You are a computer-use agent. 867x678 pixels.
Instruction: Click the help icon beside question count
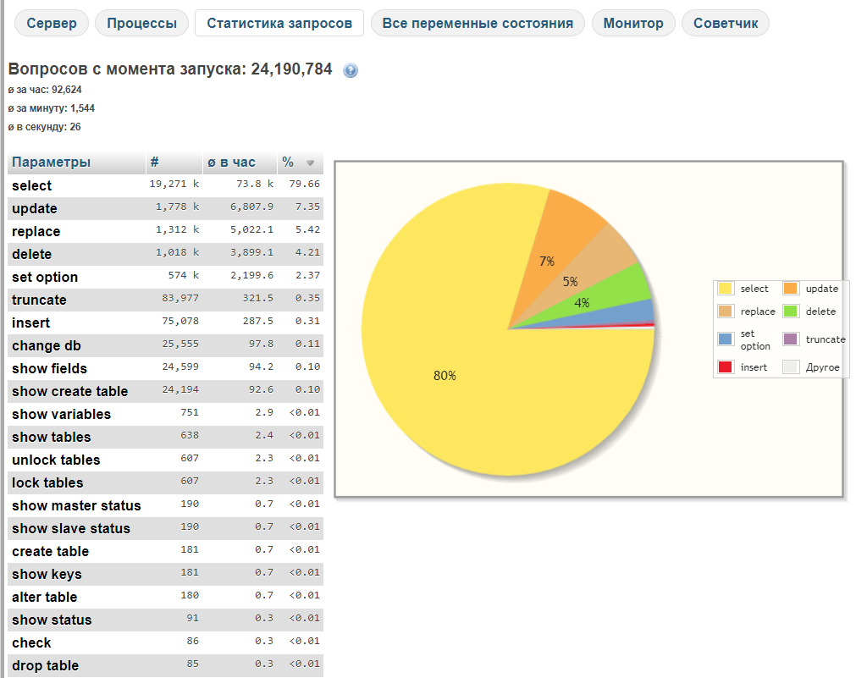pyautogui.click(x=351, y=71)
